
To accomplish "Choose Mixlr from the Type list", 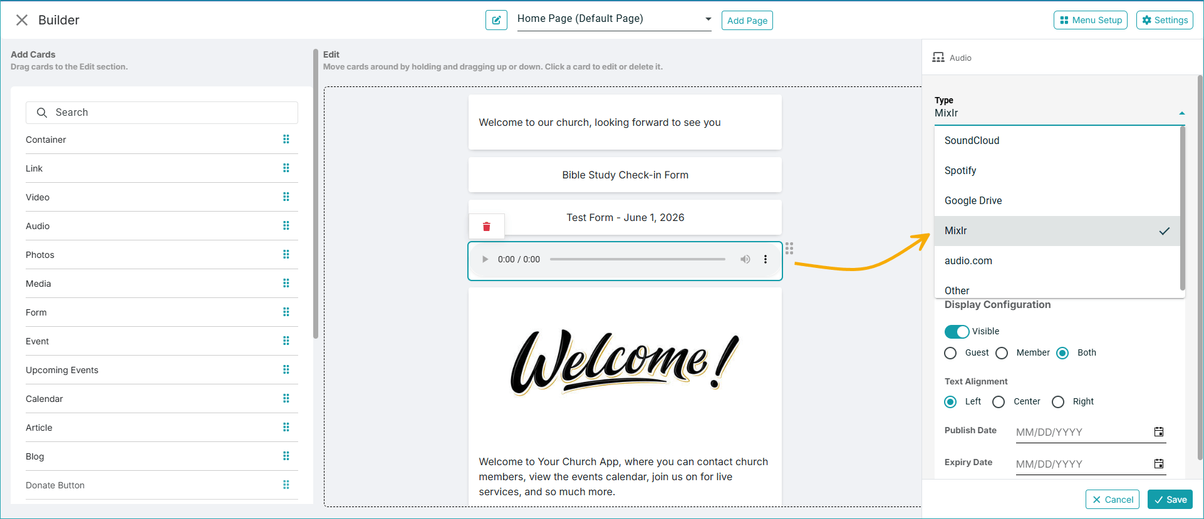I will tap(1057, 230).
